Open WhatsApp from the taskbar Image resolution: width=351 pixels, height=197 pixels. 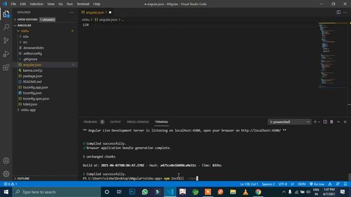(145, 192)
